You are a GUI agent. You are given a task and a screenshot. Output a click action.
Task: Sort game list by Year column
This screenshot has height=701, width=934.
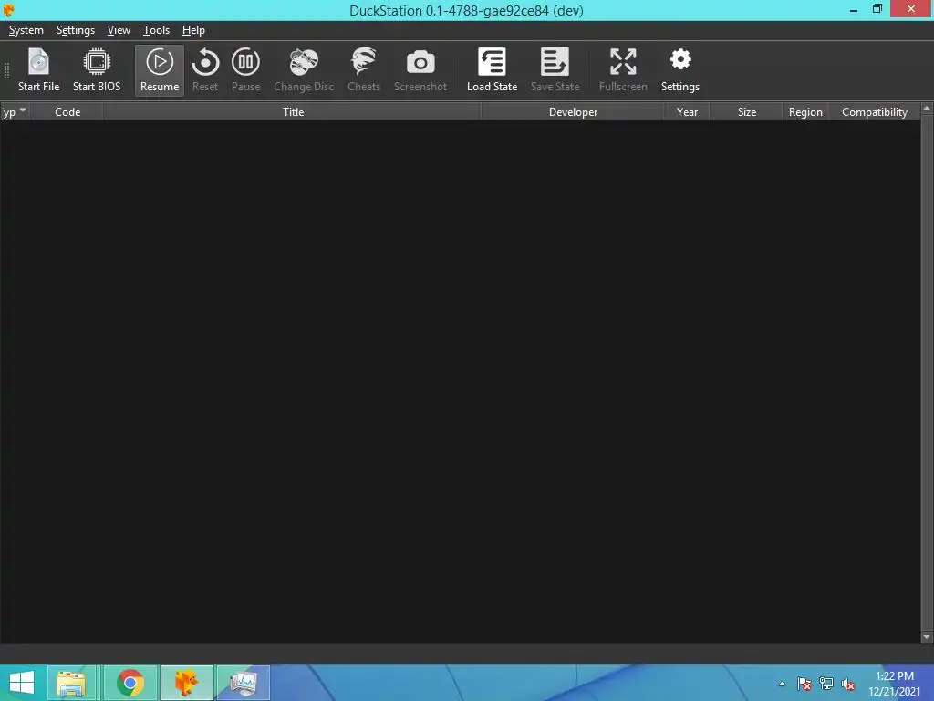point(687,112)
